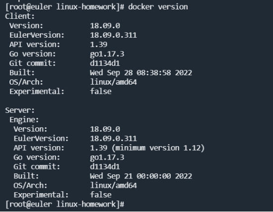Click the Client API version 1.39
Image resolution: width=273 pixels, height=212 pixels.
(99, 45)
